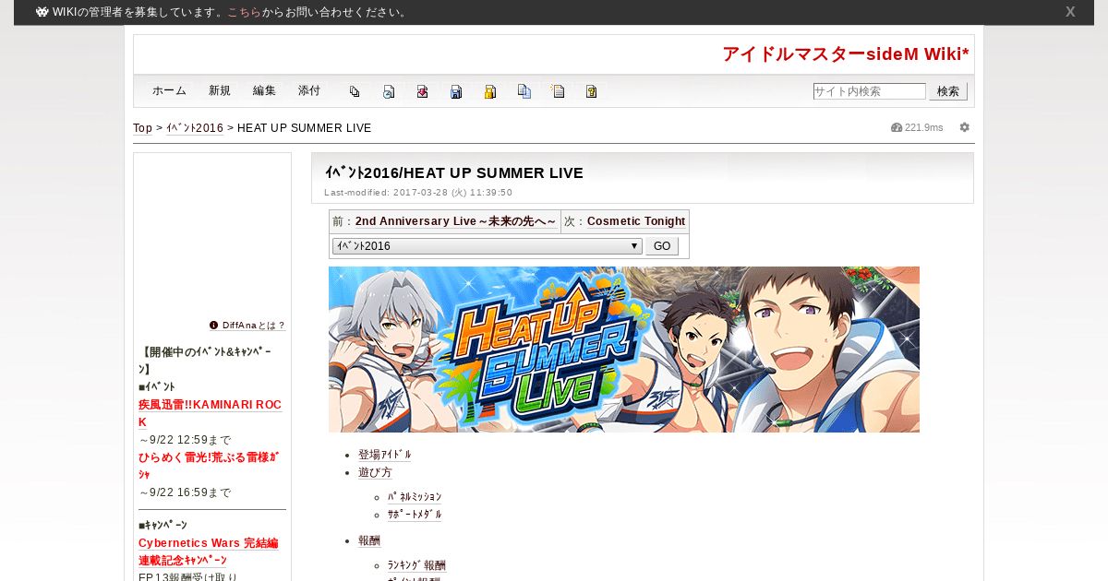Click ～9/22 16:59まで text in sidebar
1108x581 pixels.
pos(185,492)
